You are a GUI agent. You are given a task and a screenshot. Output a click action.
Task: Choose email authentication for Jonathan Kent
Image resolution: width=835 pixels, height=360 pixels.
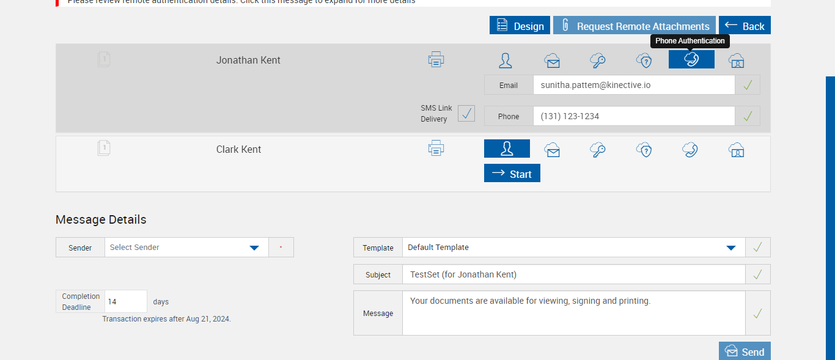point(553,60)
